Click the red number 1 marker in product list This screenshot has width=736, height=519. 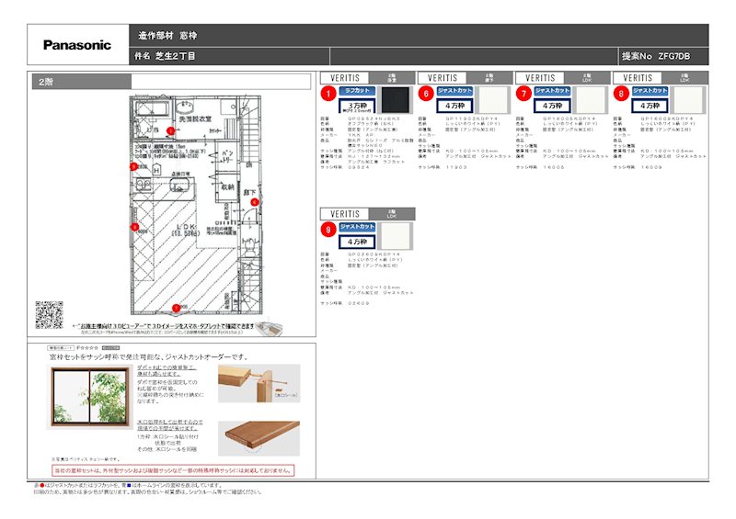click(328, 94)
